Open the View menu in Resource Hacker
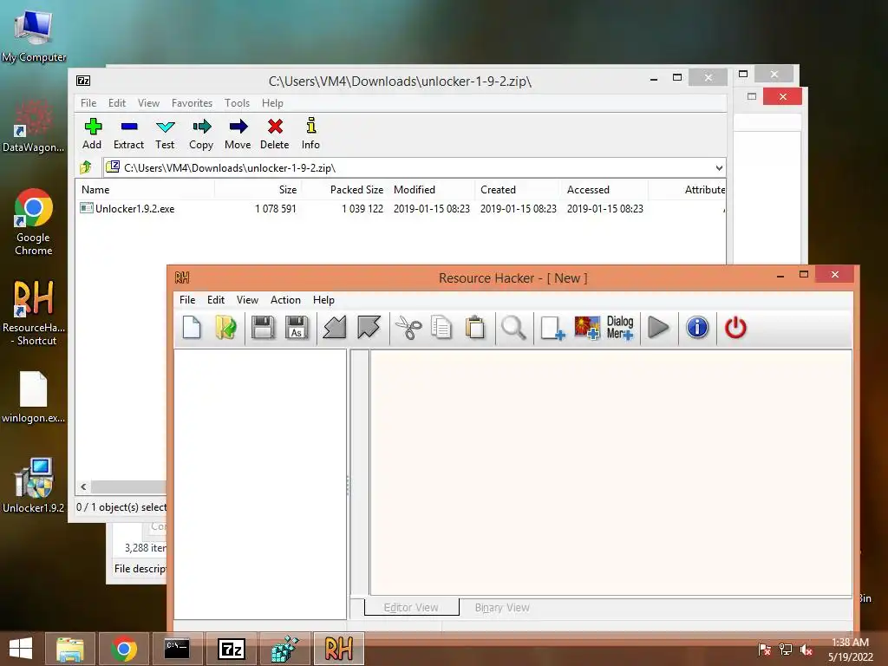 [247, 299]
